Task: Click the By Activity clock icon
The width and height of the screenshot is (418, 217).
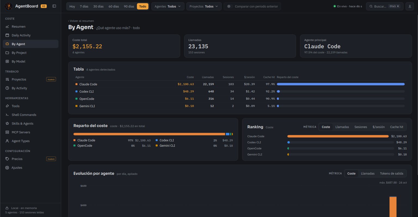Action: tap(7, 88)
